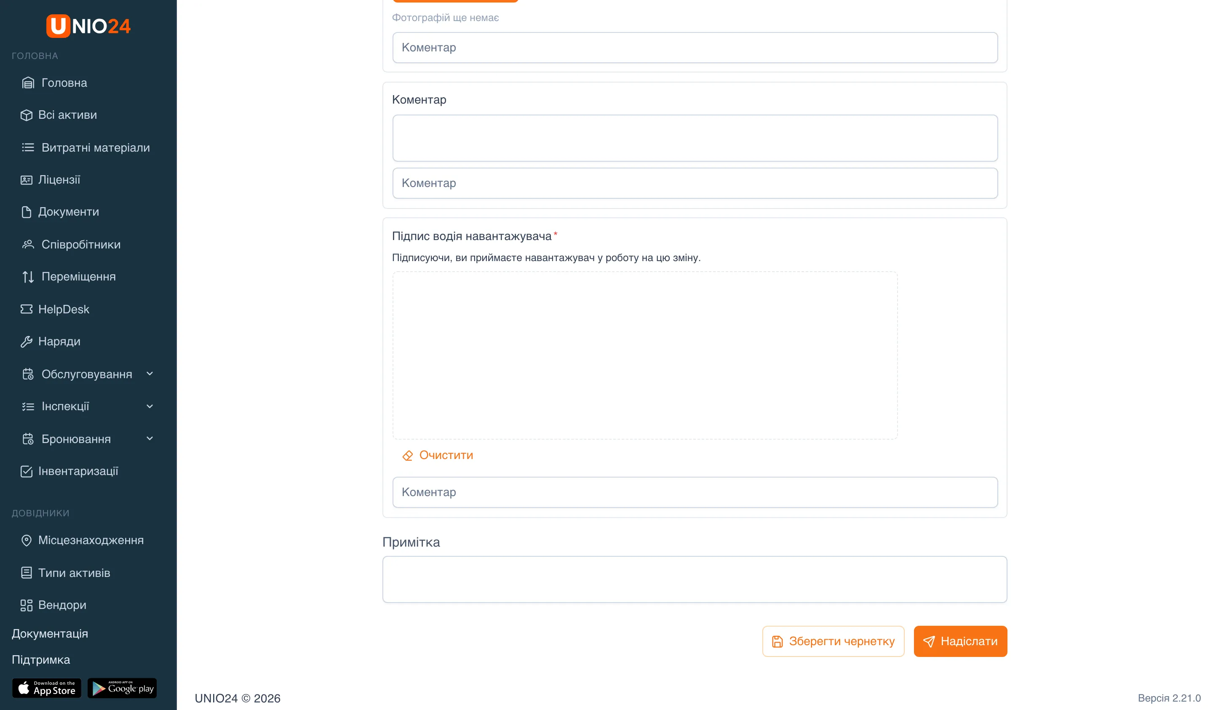The width and height of the screenshot is (1213, 710).
Task: Focus Коментар field under photos notice
Action: [x=695, y=48]
